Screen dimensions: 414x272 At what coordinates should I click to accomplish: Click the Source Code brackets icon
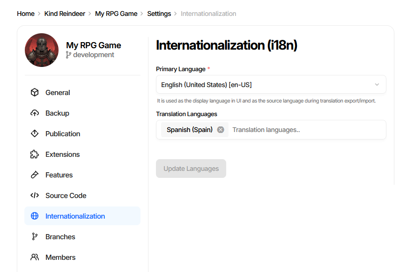pos(35,195)
